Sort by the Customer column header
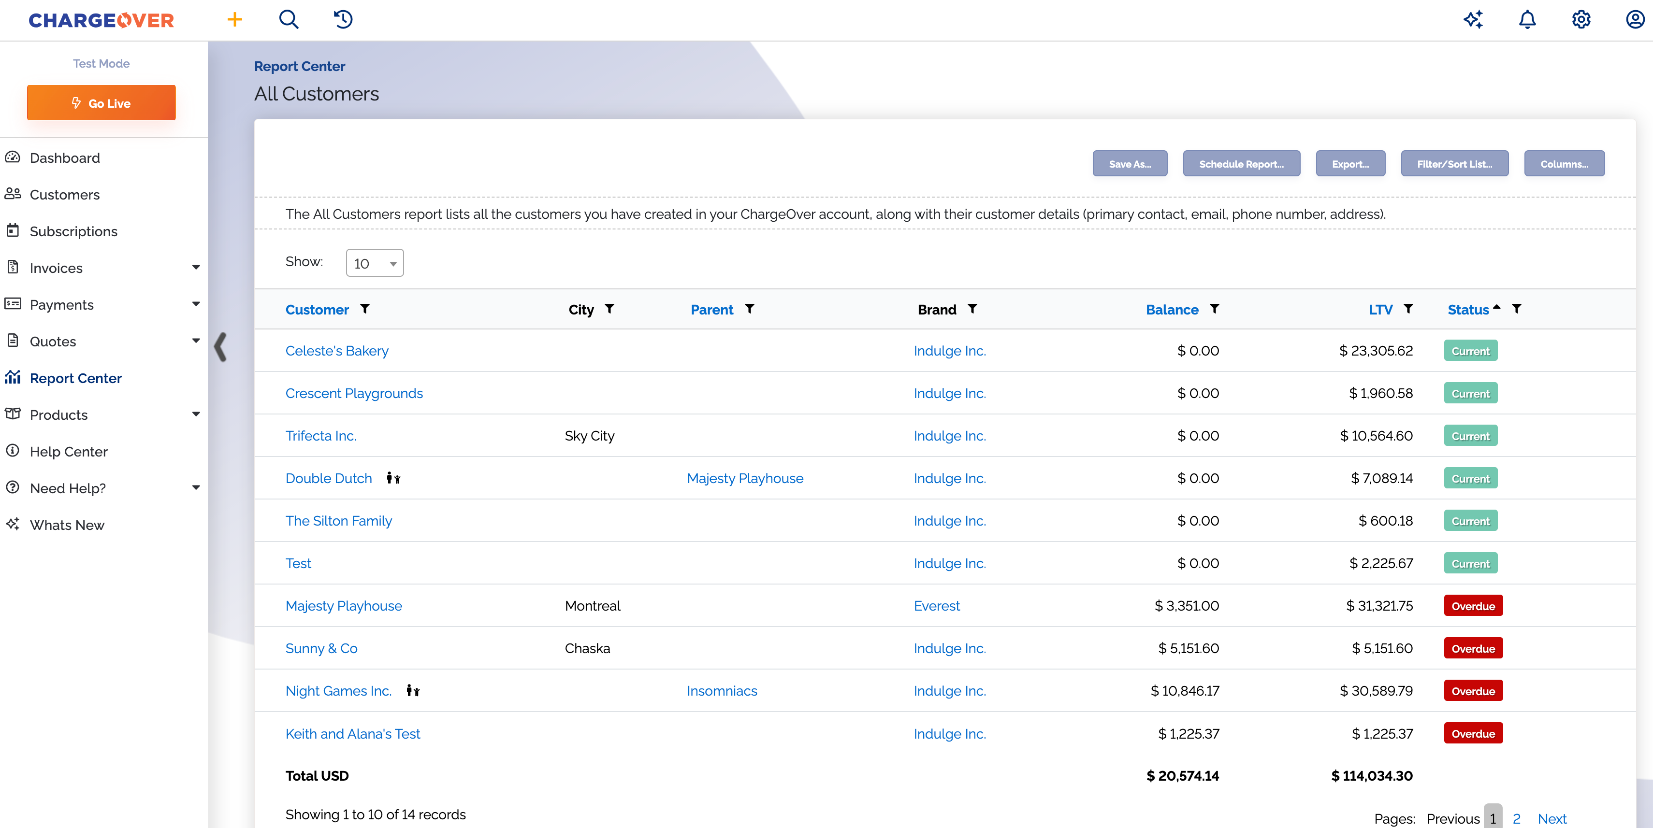The width and height of the screenshot is (1653, 828). tap(317, 310)
